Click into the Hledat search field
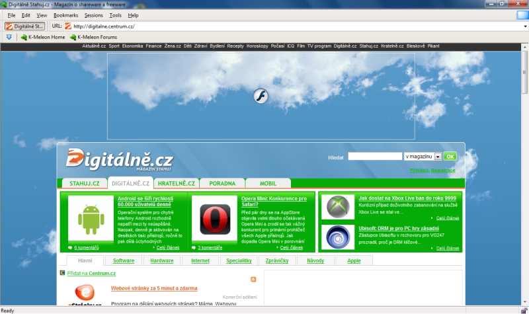Image resolution: width=529 pixels, height=314 pixels. 375,156
